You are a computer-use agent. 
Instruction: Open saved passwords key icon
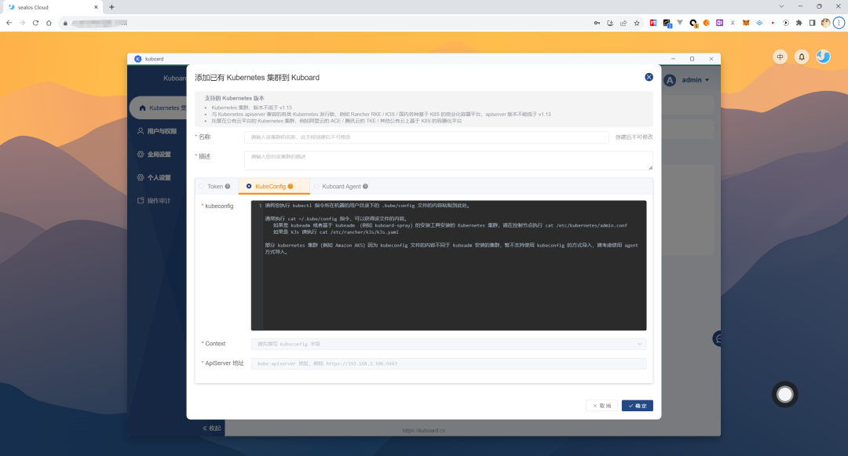coord(597,23)
